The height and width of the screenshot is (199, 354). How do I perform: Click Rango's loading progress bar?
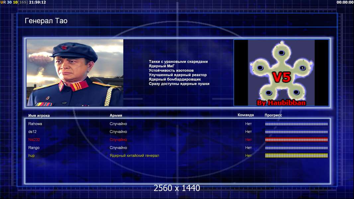point(297,148)
